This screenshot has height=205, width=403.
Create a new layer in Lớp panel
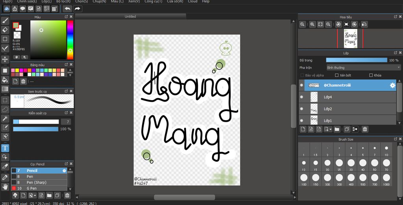303,129
